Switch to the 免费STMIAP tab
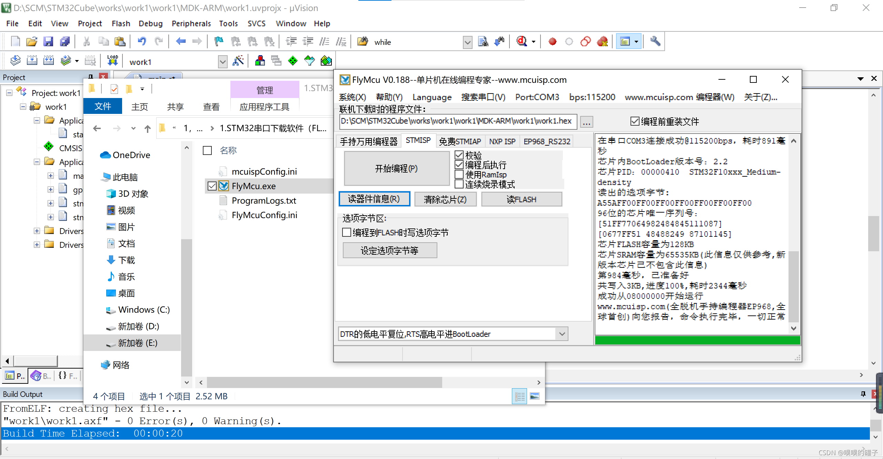 coord(460,141)
